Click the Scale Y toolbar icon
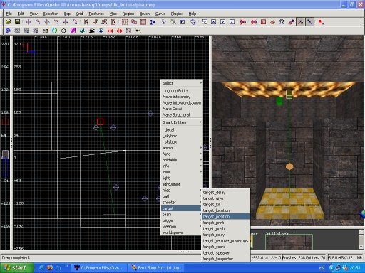Screen dimensions: 365x273 pyautogui.click(x=222, y=22)
